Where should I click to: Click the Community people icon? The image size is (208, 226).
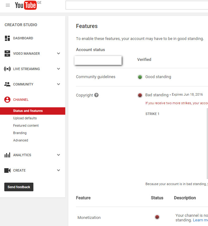pos(7,84)
